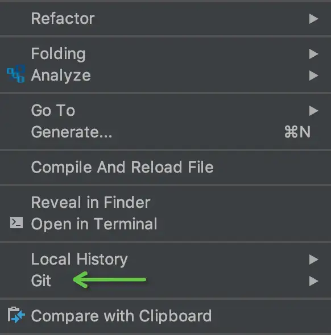Open the Go To submenu

(x=165, y=111)
